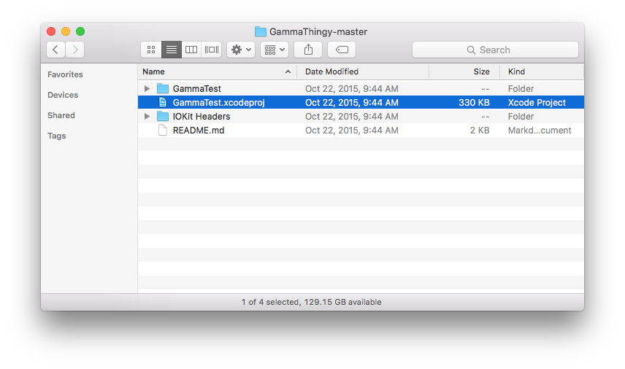Click the IOKit Headers folder name
The image size is (625, 369).
coord(202,116)
